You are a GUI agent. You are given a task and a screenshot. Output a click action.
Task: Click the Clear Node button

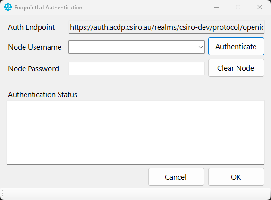coord(236,68)
